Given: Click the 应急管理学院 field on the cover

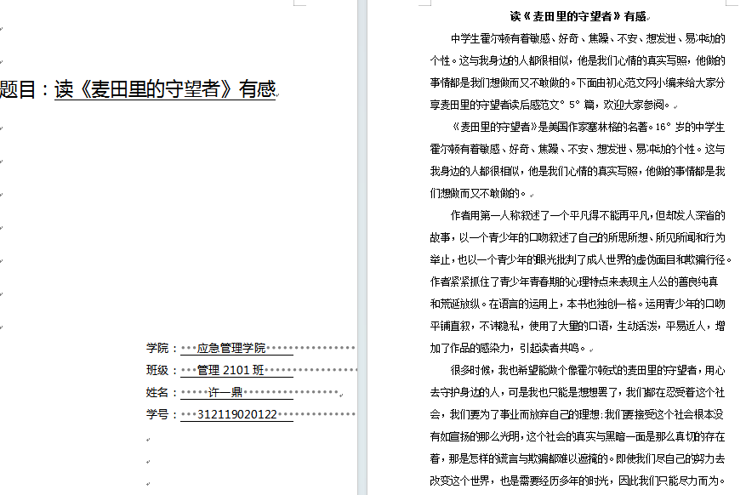Looking at the screenshot, I should [231, 348].
